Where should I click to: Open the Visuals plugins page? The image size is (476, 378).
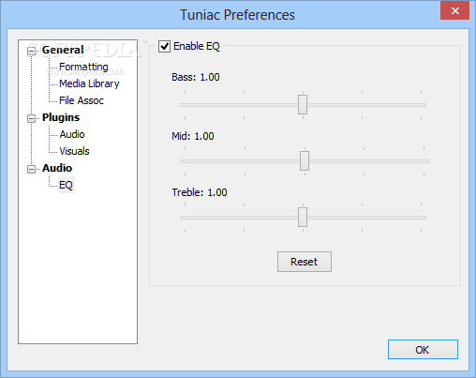(74, 151)
